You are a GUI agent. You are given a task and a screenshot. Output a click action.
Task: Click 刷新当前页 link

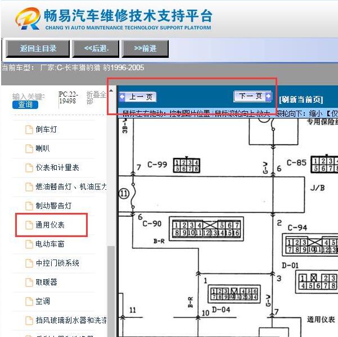(x=301, y=100)
